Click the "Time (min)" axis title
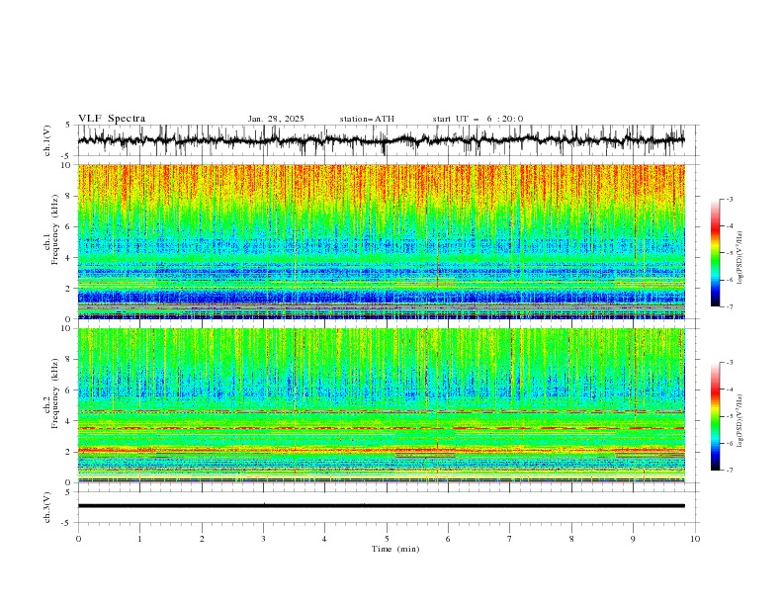Screen dimensions: 783x605 click(x=395, y=549)
